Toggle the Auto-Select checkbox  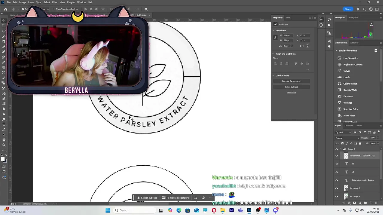pos(23,9)
